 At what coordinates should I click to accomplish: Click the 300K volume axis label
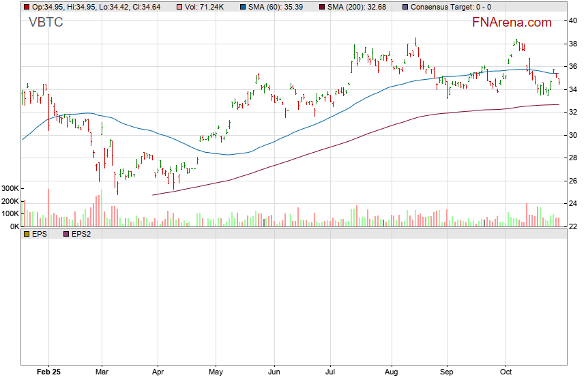[x=10, y=188]
